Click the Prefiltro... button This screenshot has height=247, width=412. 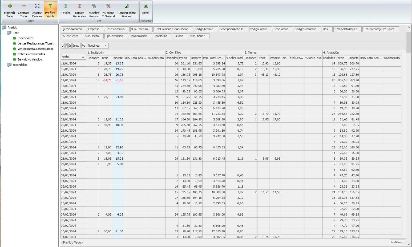click(397, 242)
